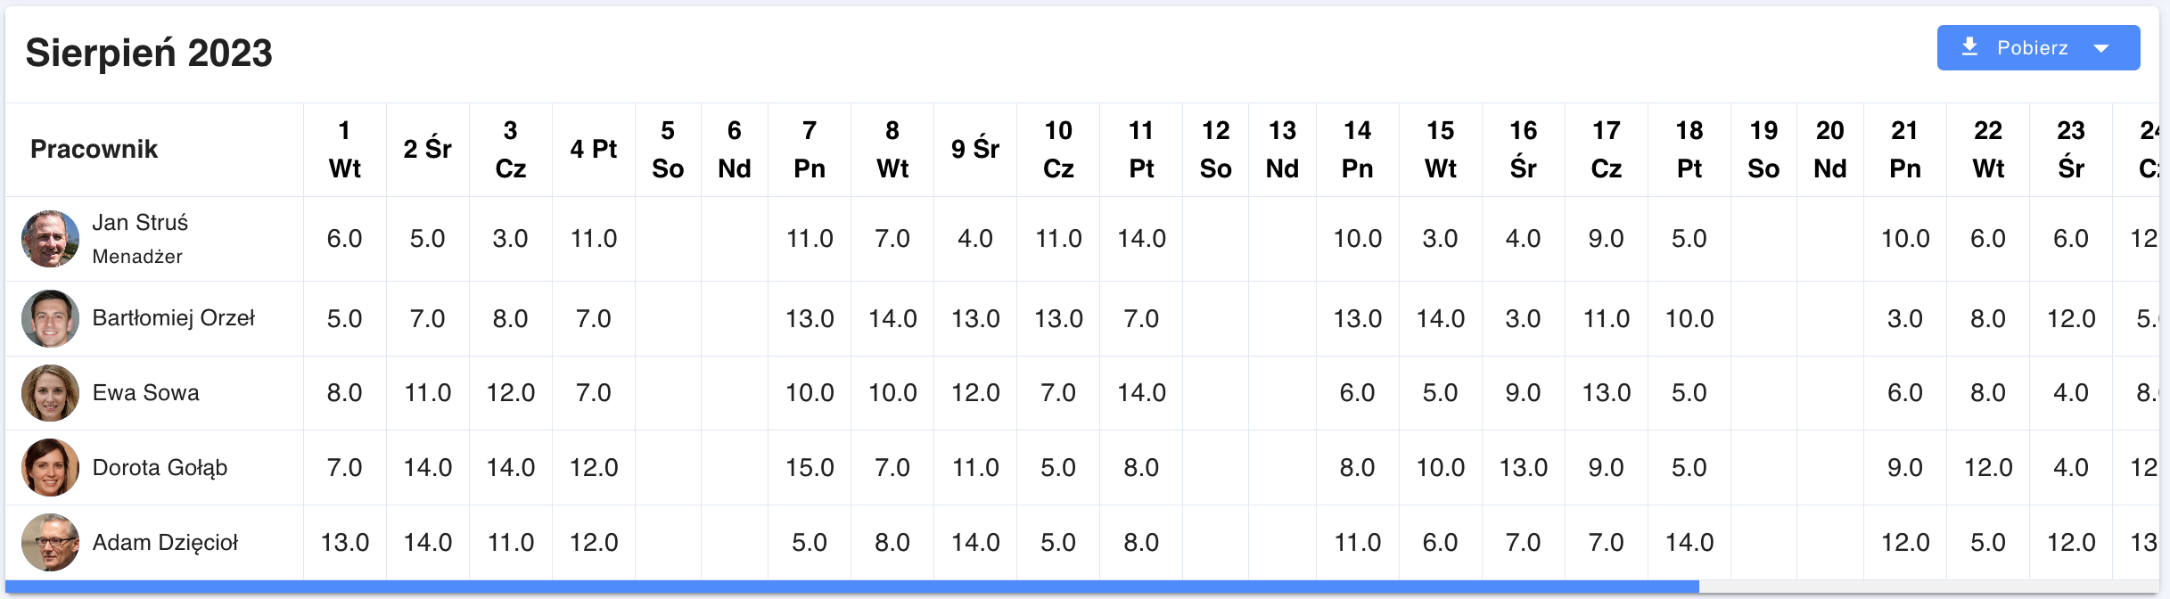The height and width of the screenshot is (599, 2170).
Task: Select Dorota Gołąb 15.0 cell on 7 Pn
Action: (x=810, y=467)
